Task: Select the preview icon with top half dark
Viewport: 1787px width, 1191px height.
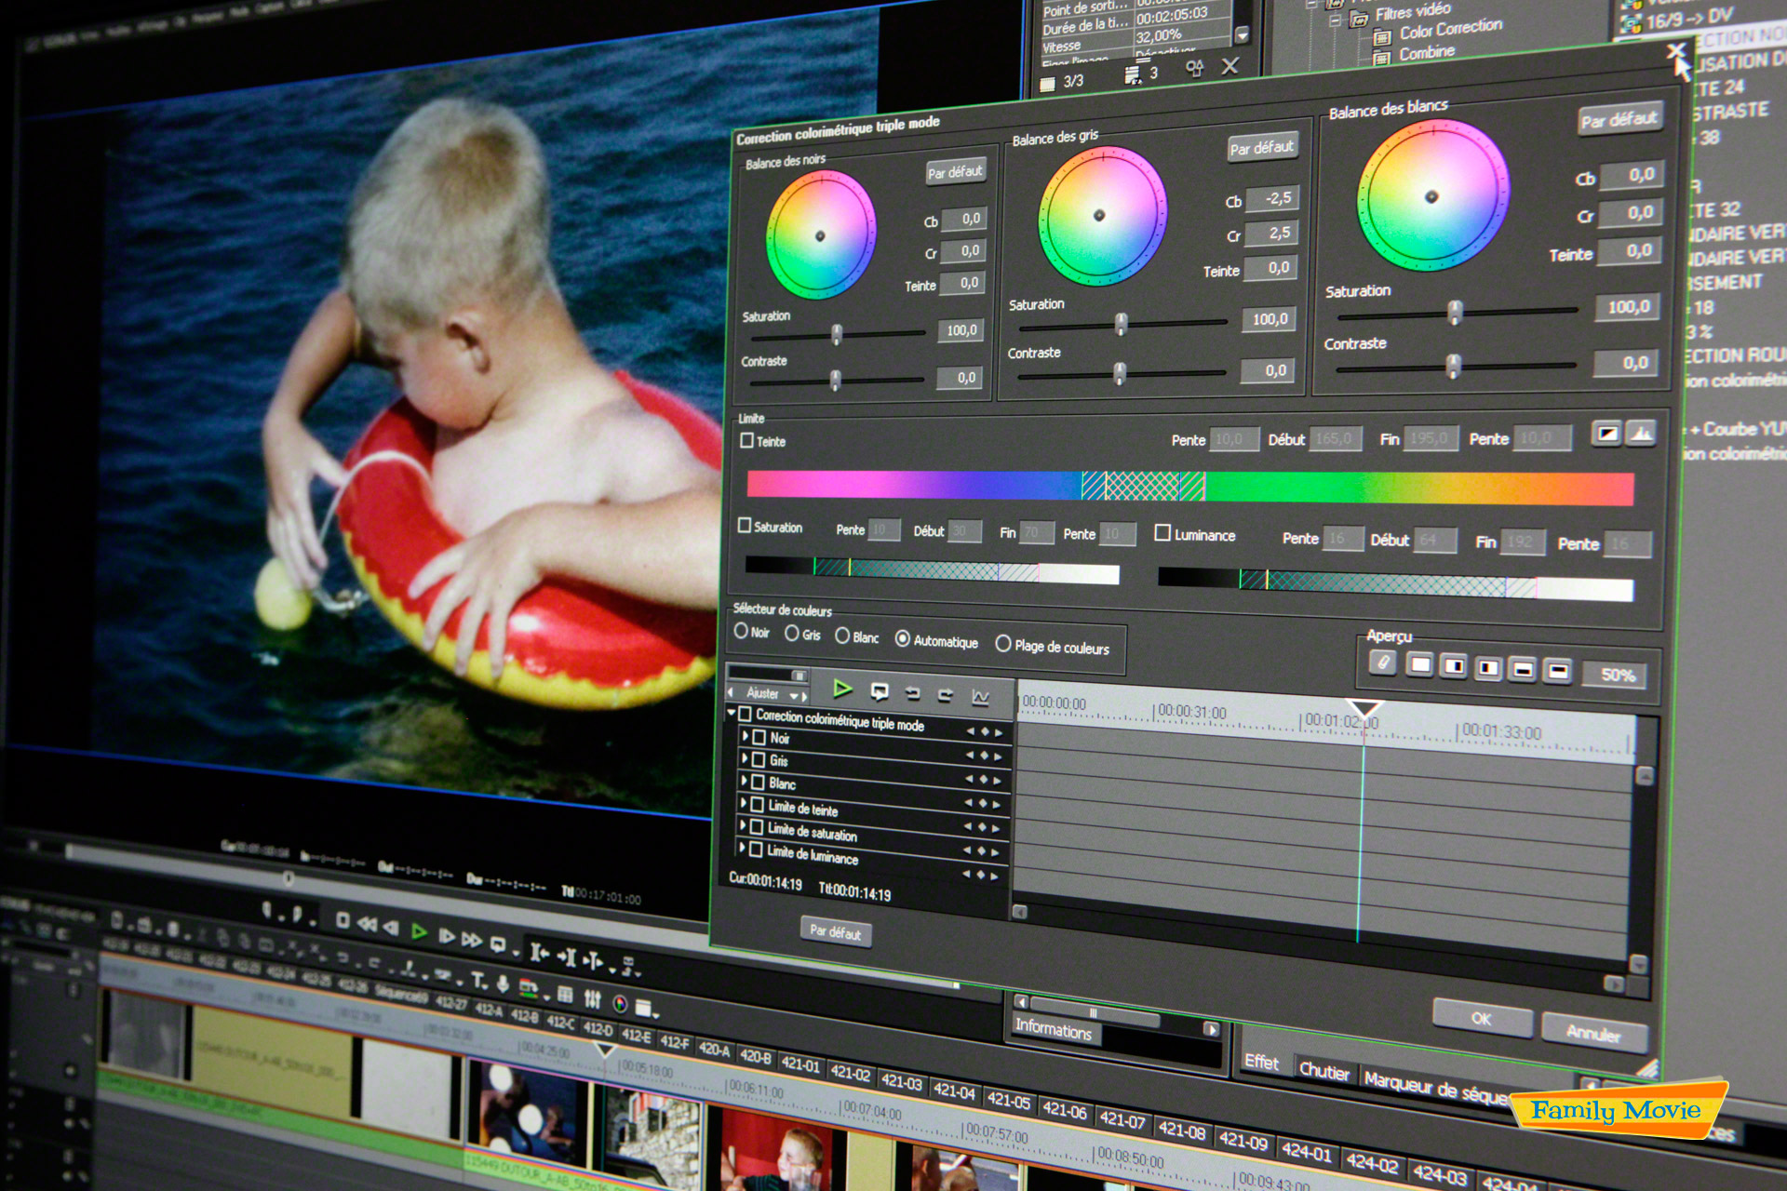Action: pyautogui.click(x=1557, y=671)
